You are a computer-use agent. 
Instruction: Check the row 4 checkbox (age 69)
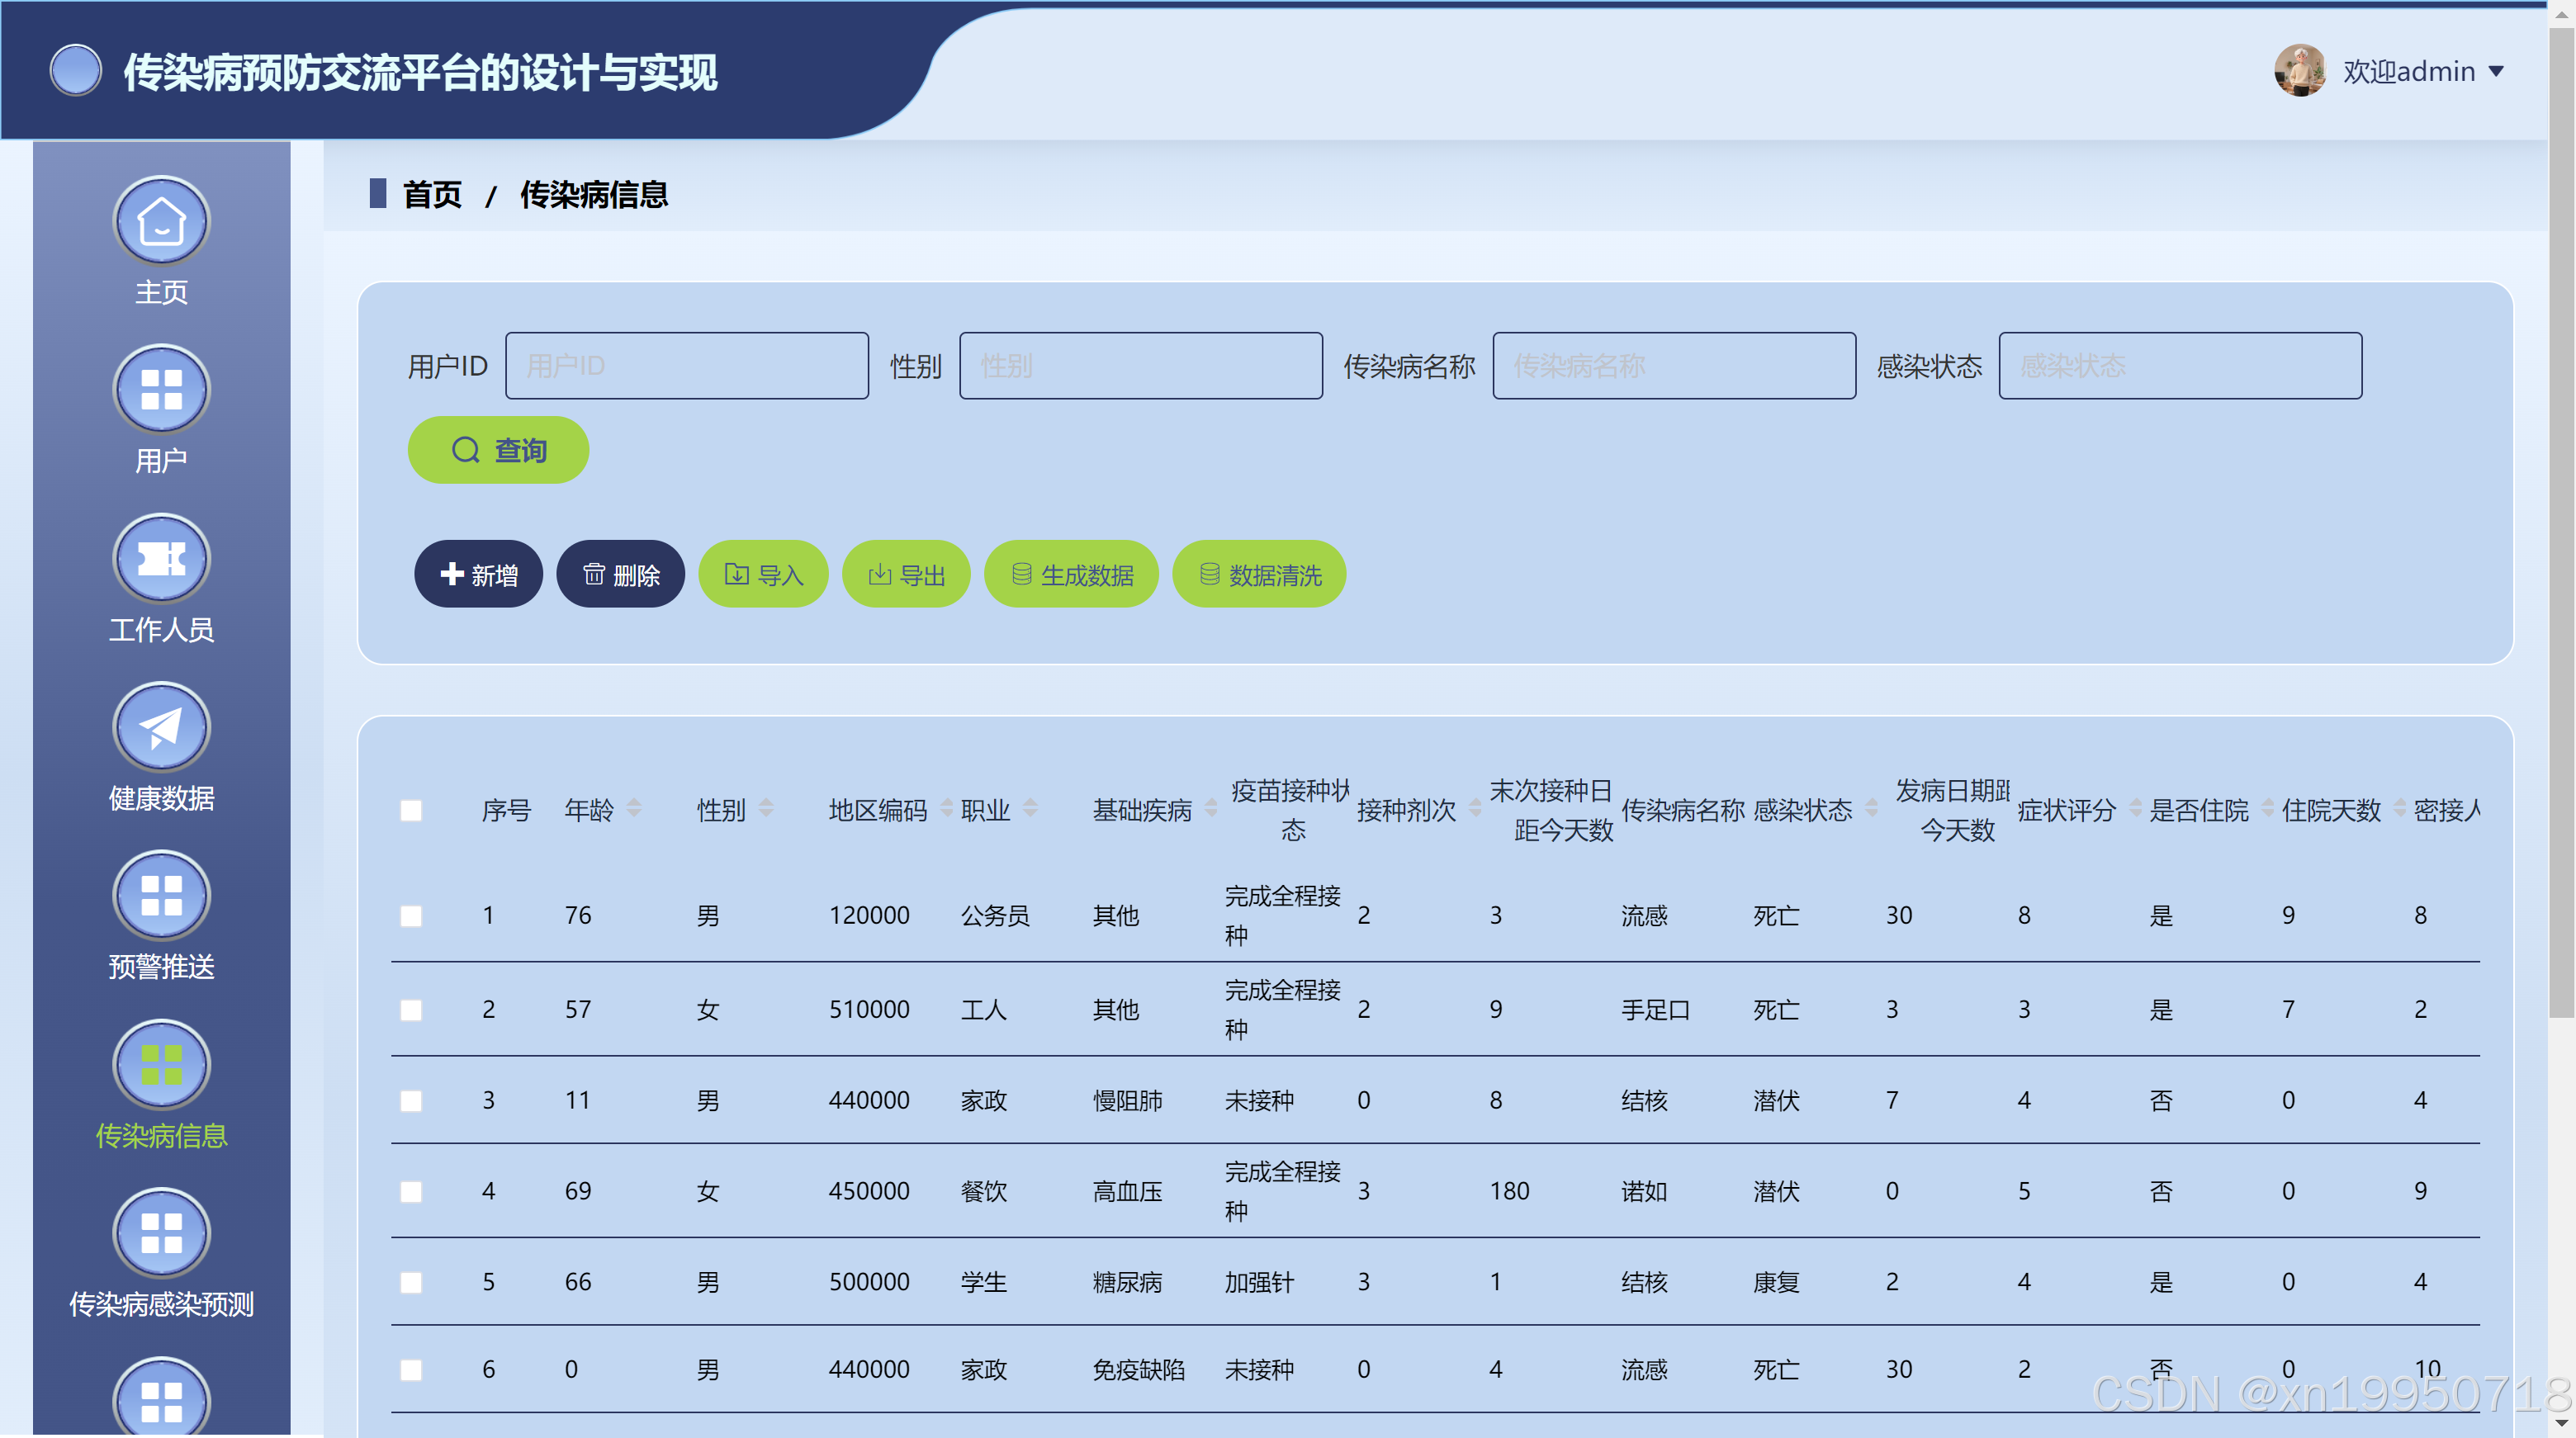click(411, 1191)
